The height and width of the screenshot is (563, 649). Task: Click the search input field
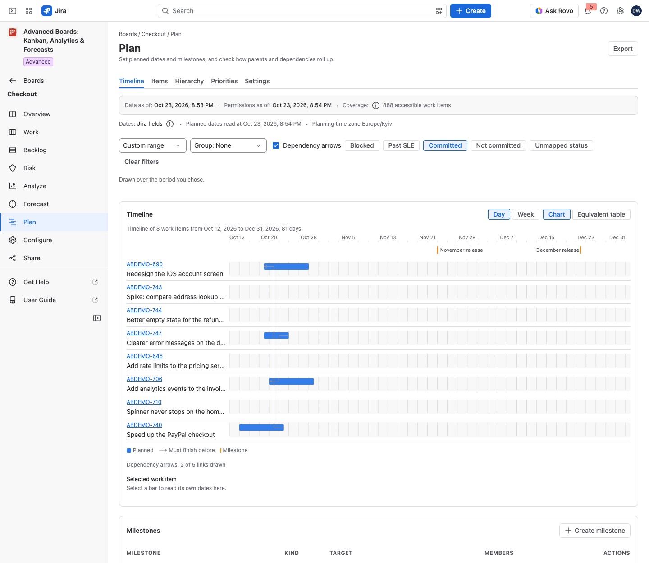[x=302, y=11]
